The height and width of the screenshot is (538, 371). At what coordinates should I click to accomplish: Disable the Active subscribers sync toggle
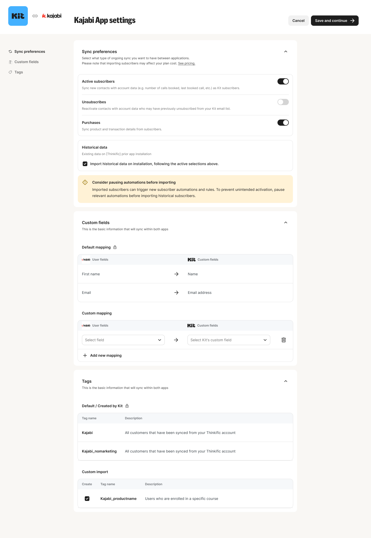click(283, 81)
